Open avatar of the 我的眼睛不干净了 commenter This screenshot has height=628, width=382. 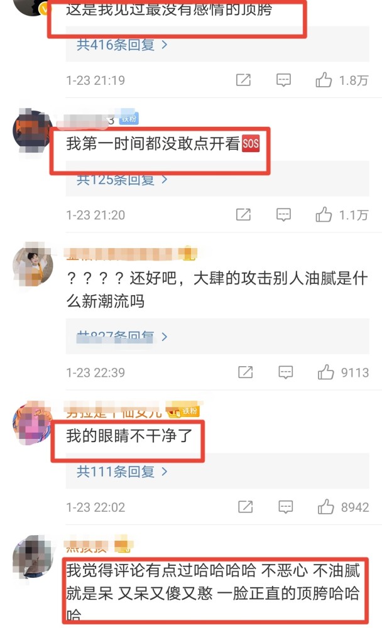click(x=33, y=424)
